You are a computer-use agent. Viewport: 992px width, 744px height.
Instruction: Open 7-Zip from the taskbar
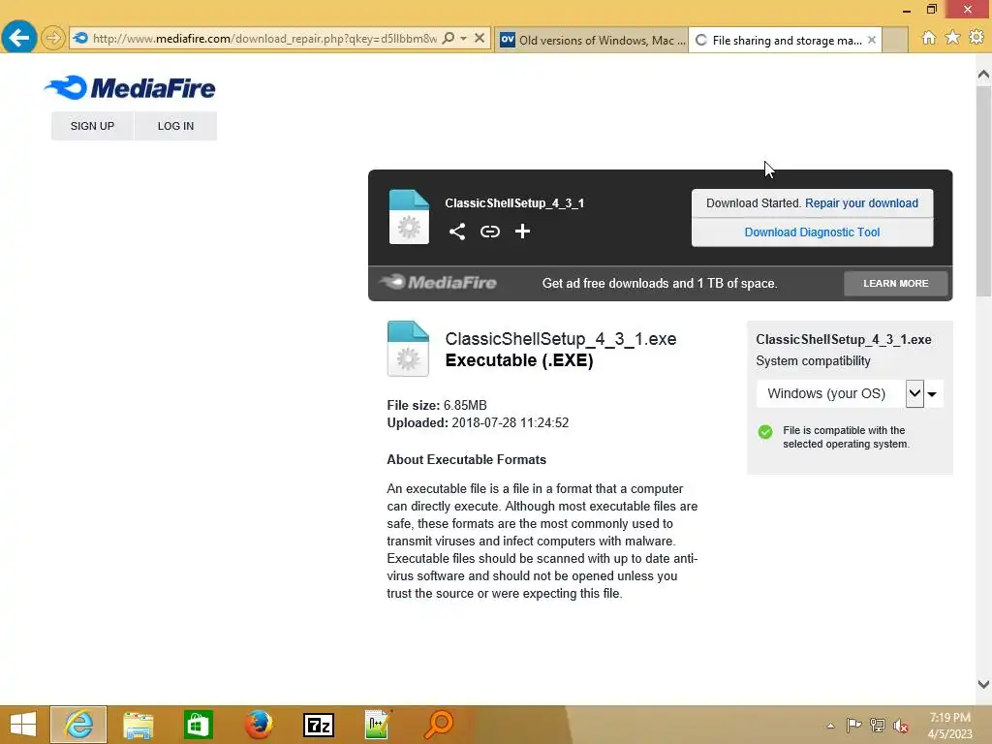[x=318, y=725]
